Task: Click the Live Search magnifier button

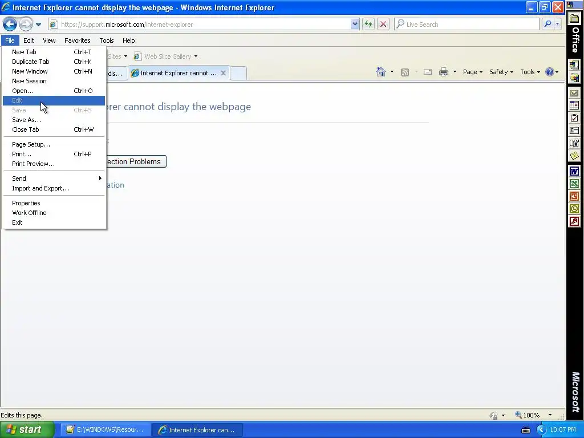Action: [547, 24]
